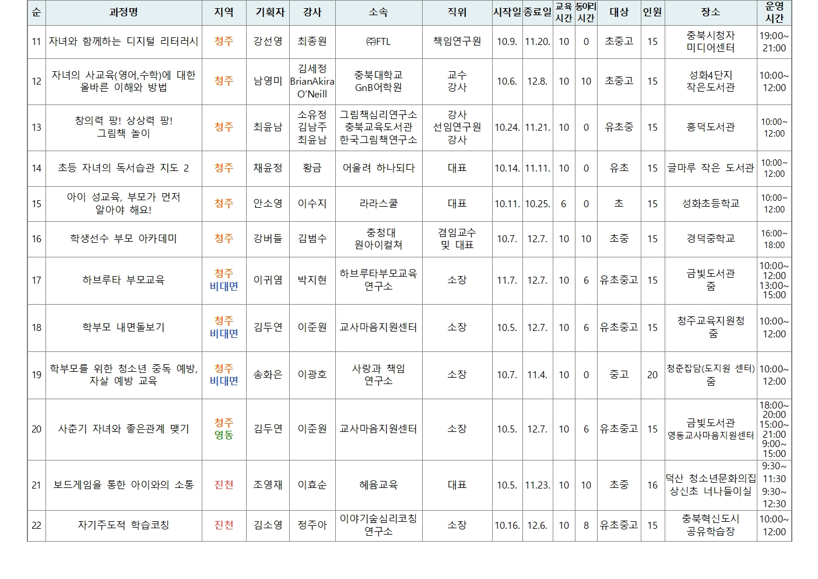Viewport: 818px width, 579px height.
Task: Select '청주 영동' region cell
Action: pos(224,429)
